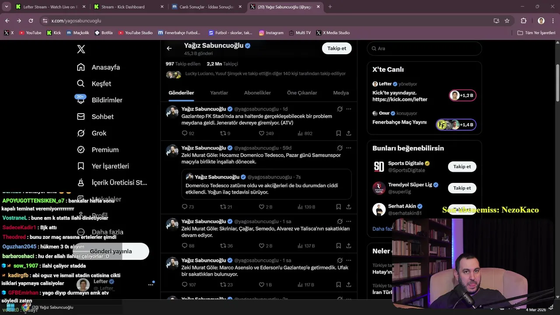Open Grok from sidebar
Image resolution: width=560 pixels, height=315 pixels.
92,133
